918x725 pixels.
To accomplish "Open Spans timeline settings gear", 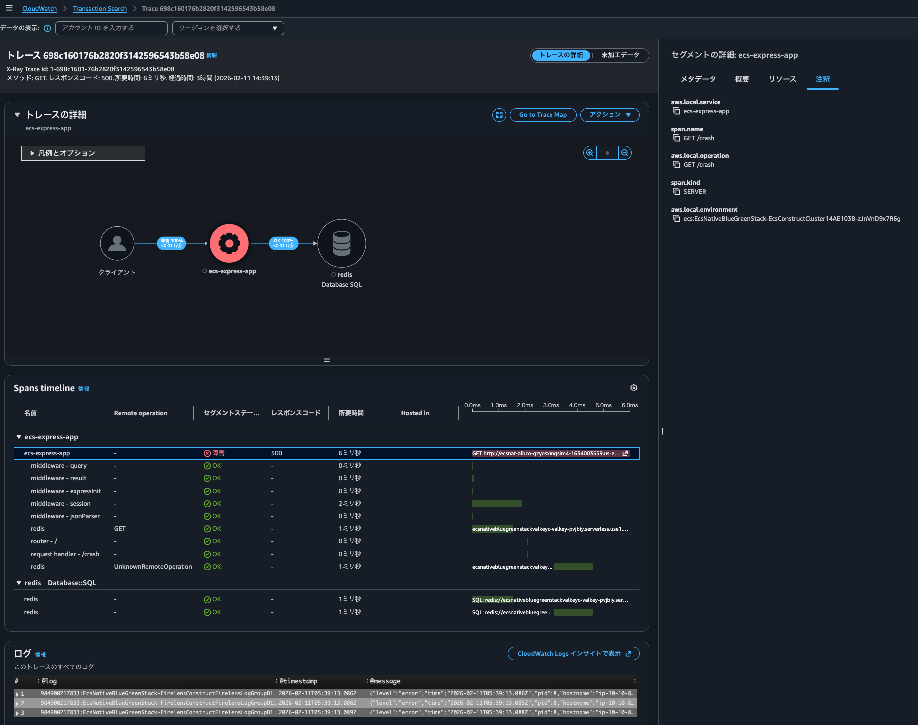I will (x=634, y=388).
